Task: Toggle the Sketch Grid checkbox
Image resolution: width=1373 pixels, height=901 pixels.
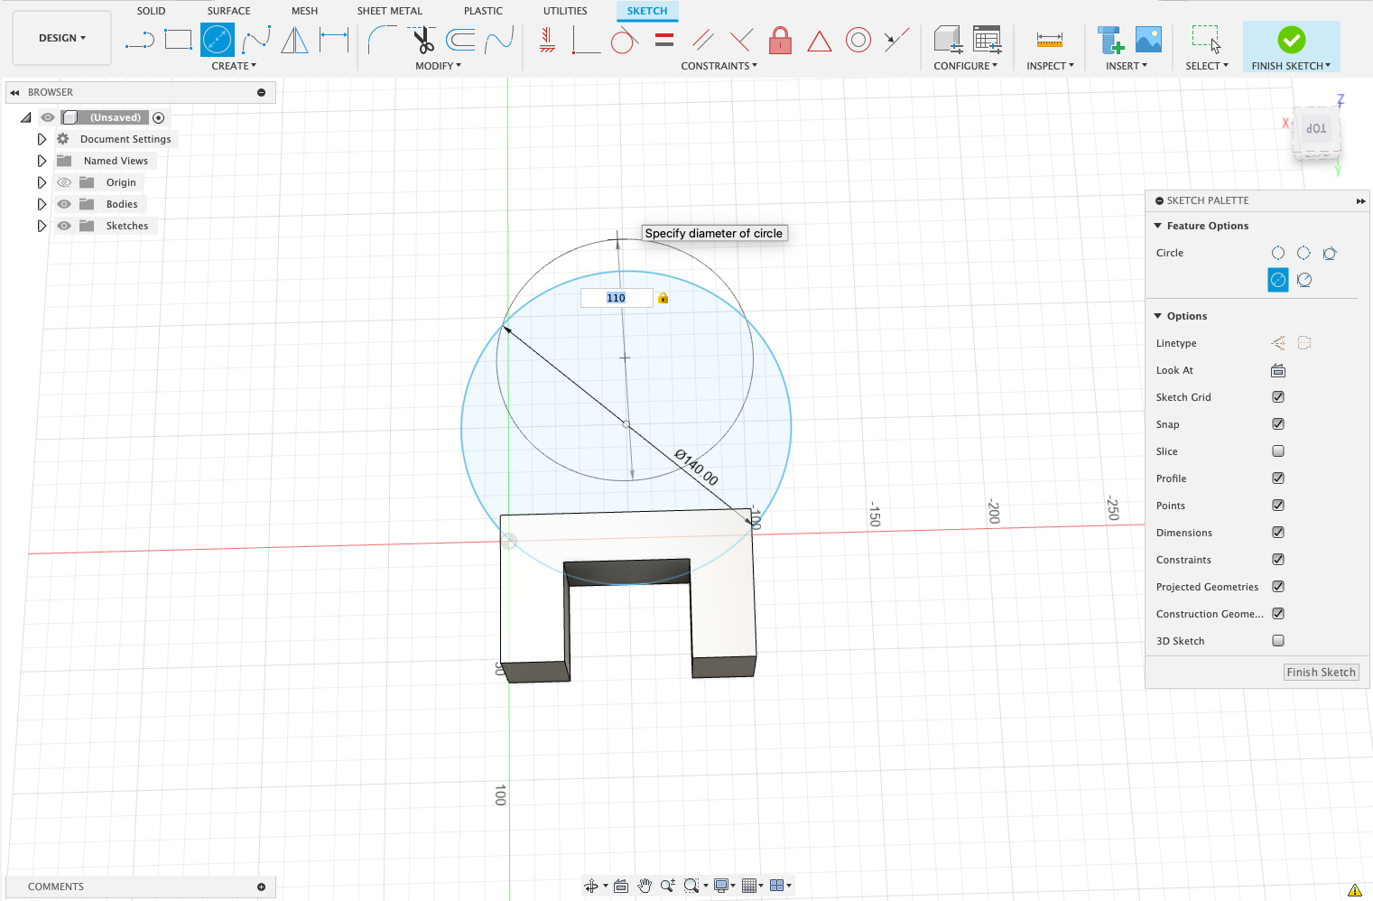Action: (1278, 397)
